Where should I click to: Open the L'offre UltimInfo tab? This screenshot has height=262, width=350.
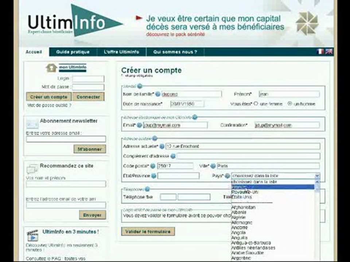[121, 52]
